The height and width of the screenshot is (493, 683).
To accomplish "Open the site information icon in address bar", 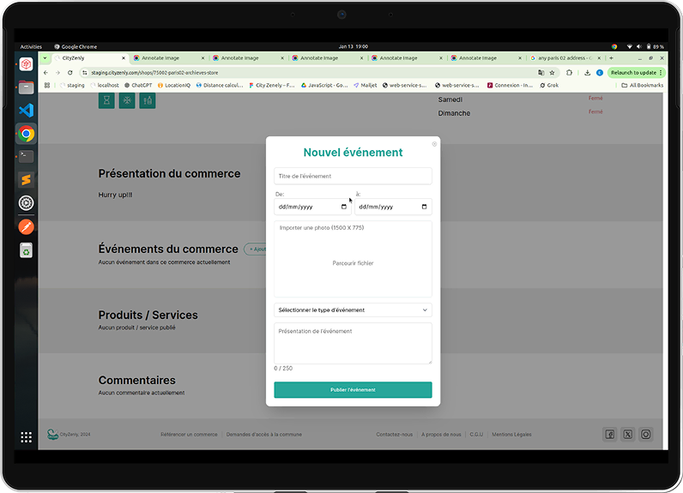I will 85,73.
